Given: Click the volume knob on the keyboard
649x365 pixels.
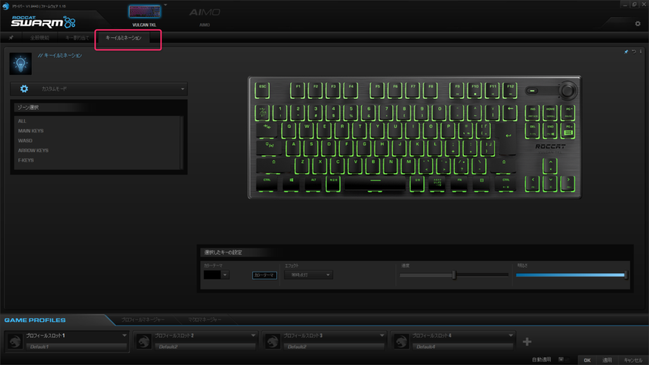Looking at the screenshot, I should (567, 90).
